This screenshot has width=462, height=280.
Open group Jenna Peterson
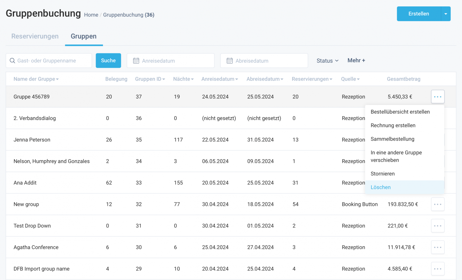pos(32,140)
